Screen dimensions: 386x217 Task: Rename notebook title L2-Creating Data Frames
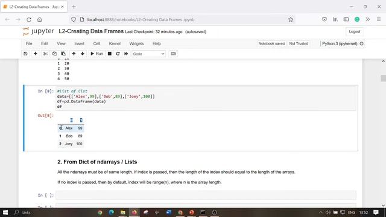91,31
